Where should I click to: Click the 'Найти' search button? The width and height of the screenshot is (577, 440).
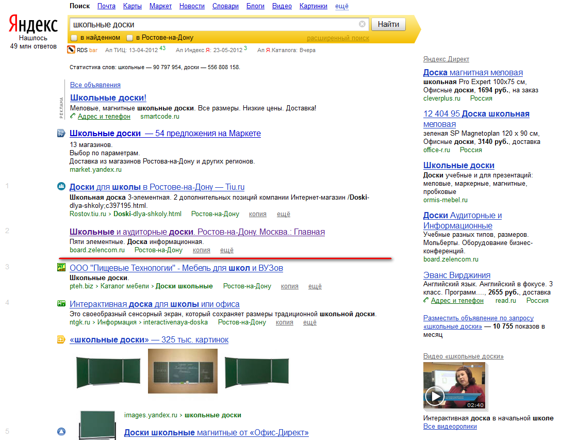(388, 24)
